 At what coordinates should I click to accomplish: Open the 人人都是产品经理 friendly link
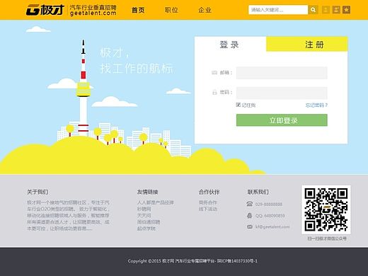pyautogui.click(x=156, y=202)
